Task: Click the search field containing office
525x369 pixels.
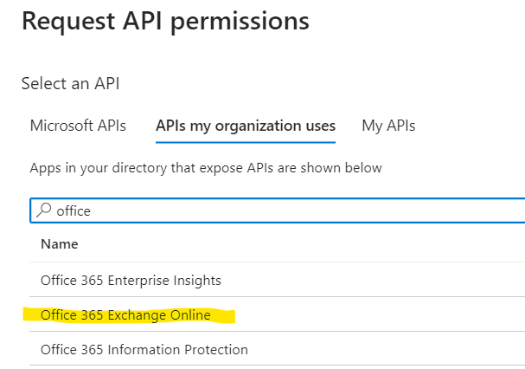Action: 278,210
